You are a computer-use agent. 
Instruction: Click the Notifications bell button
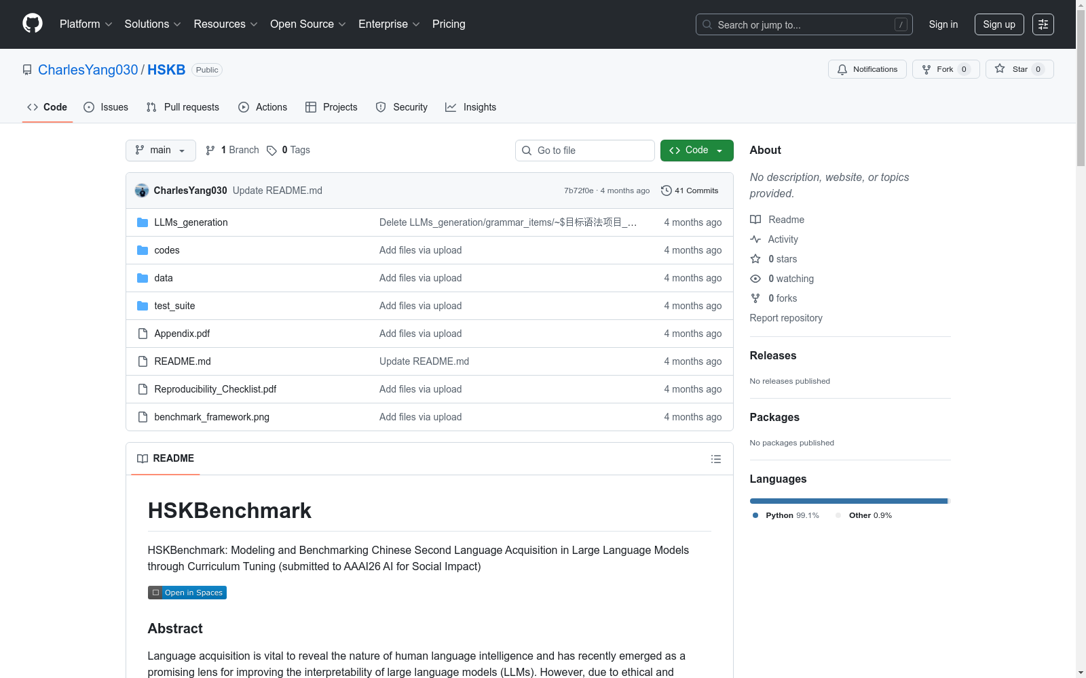click(x=867, y=69)
